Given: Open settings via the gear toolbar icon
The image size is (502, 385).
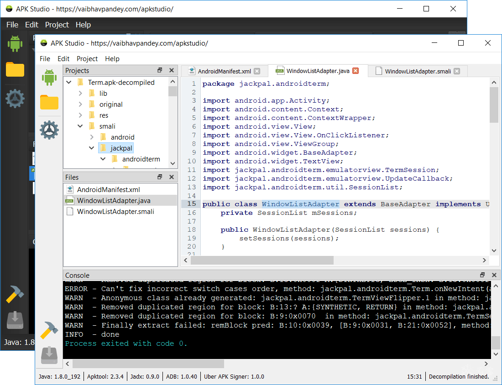Looking at the screenshot, I should 49,130.
